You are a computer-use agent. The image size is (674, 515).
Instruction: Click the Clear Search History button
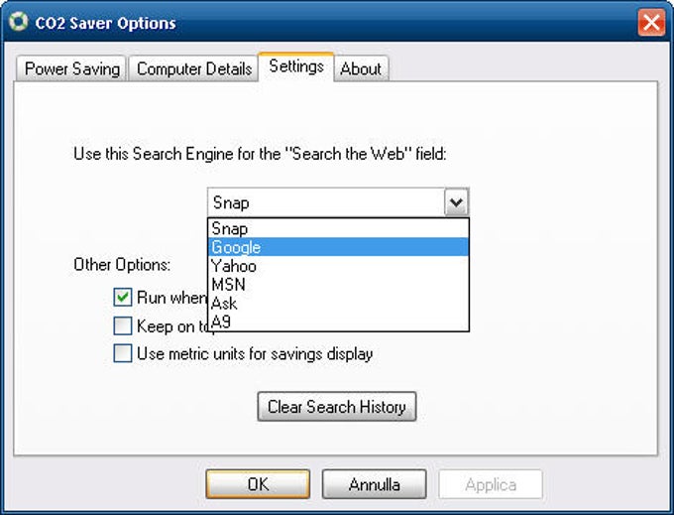pyautogui.click(x=337, y=407)
